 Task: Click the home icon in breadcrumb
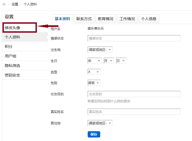pos(4,4)
